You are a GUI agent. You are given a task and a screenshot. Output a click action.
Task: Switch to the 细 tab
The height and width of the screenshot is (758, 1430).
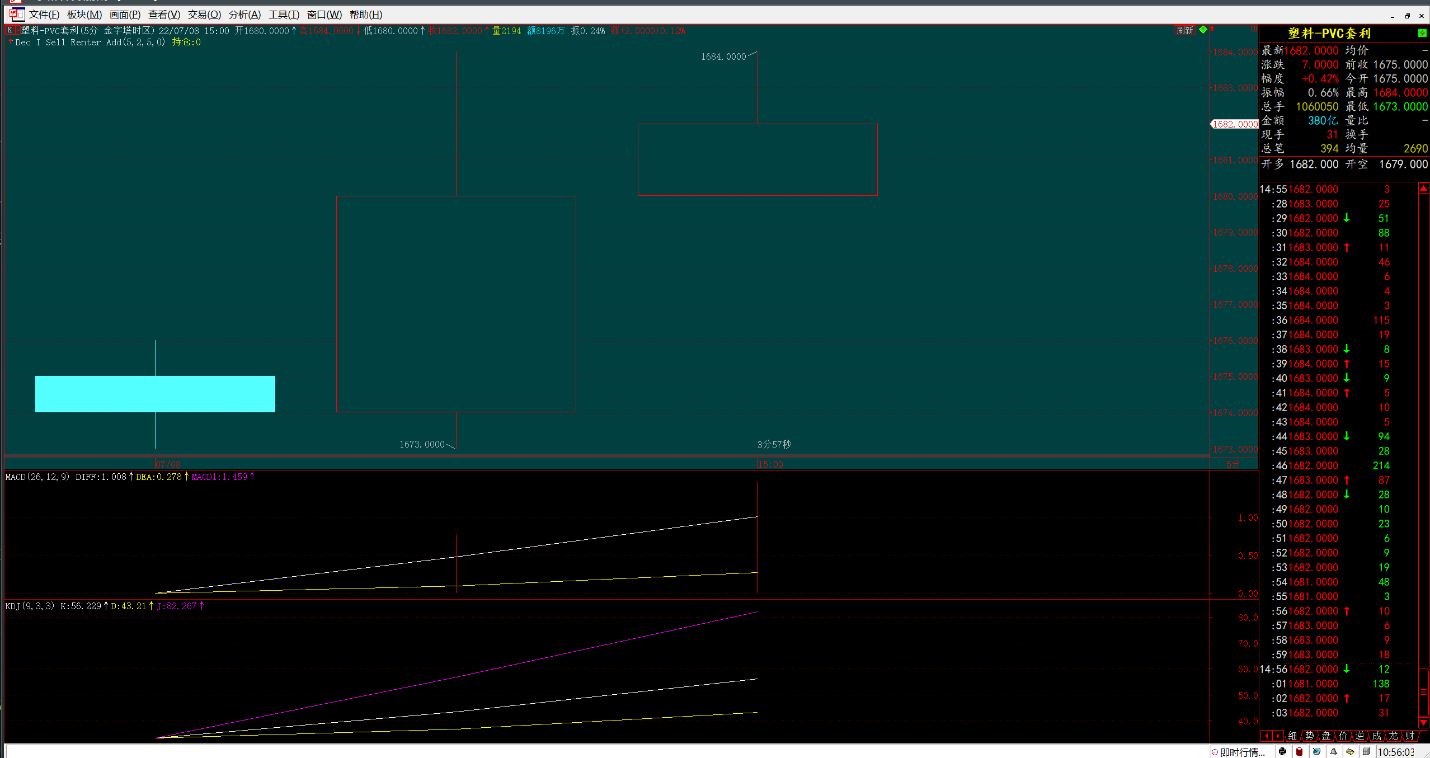(x=1292, y=736)
